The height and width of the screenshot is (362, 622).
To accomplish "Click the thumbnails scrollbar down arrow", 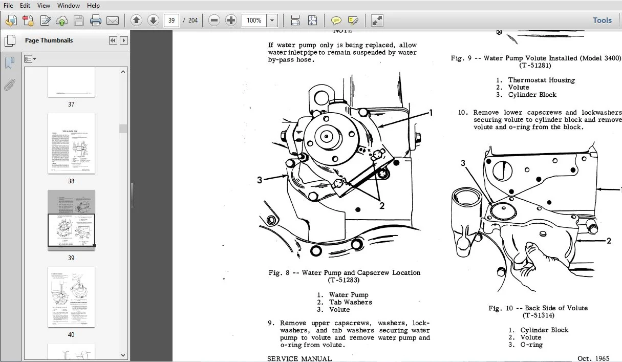I will tap(123, 355).
